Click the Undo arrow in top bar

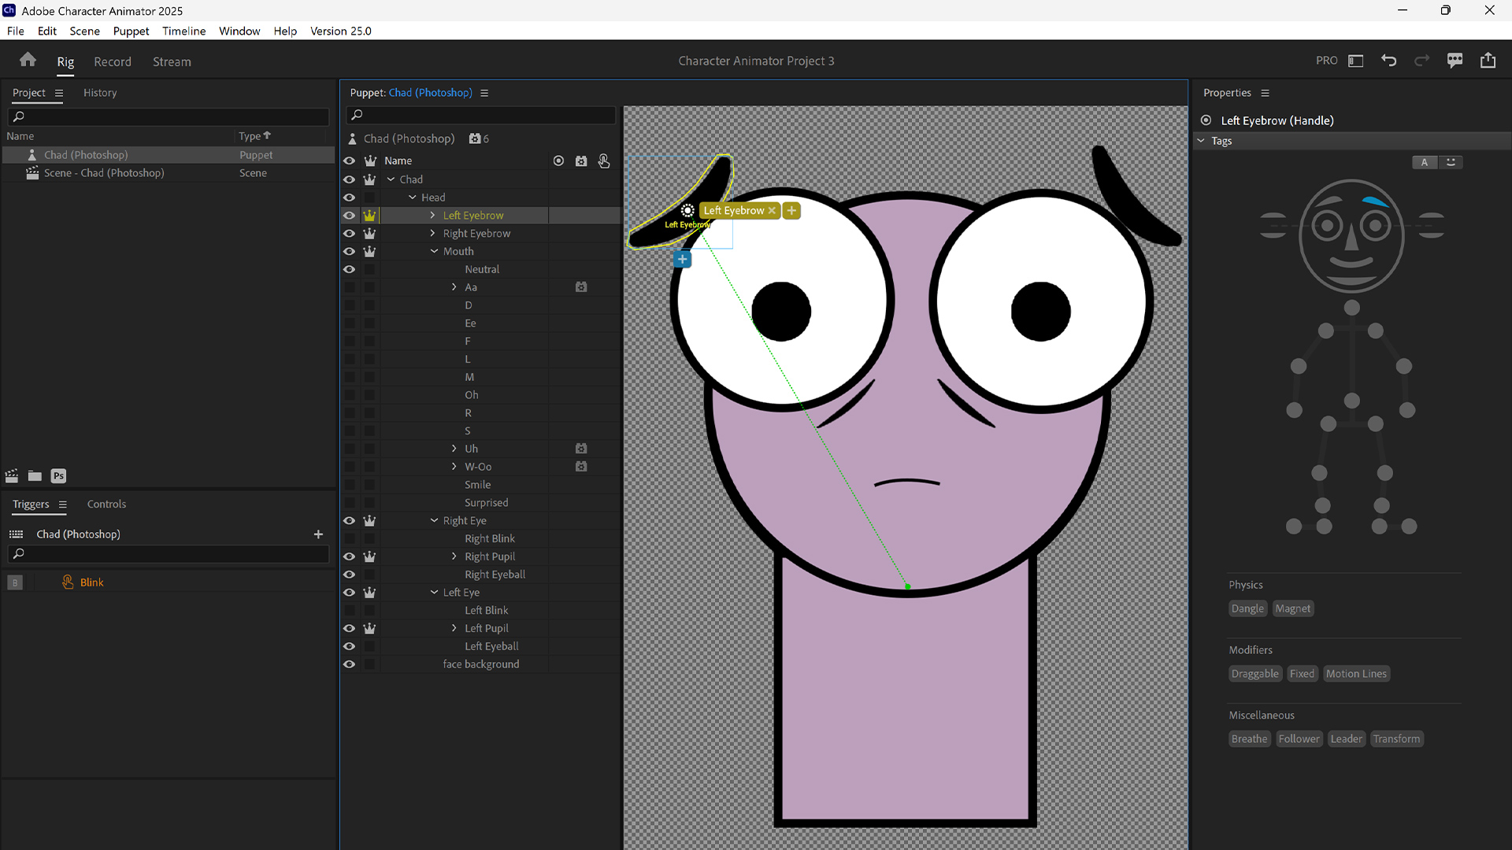point(1389,61)
